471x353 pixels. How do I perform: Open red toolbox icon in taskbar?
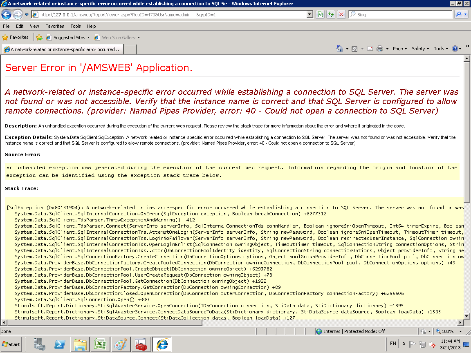coord(141,344)
